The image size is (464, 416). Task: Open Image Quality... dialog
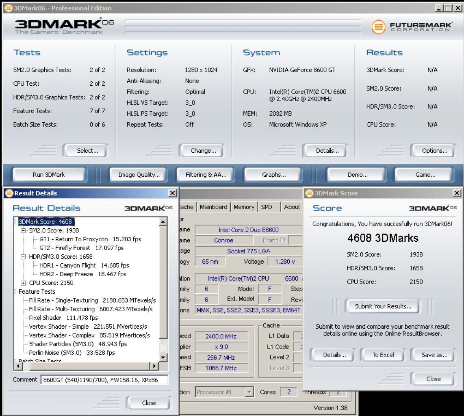[x=139, y=175]
